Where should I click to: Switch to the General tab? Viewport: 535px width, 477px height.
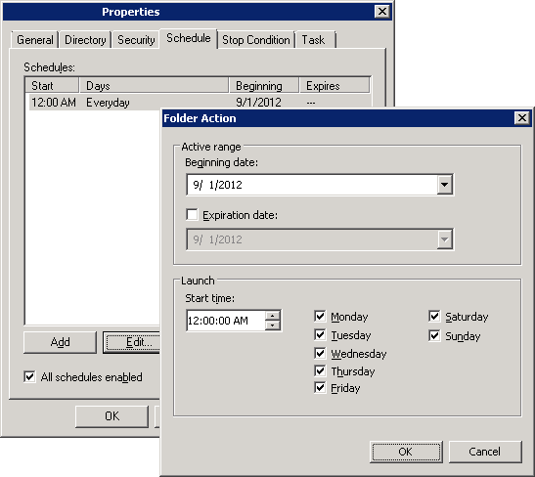point(35,40)
